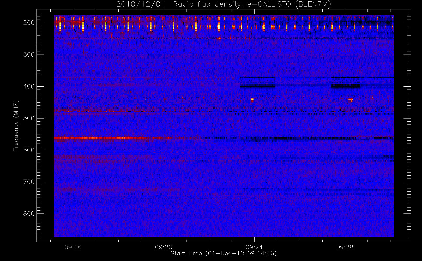
Task: Select the 800 frequency tick label
Action: pos(29,214)
